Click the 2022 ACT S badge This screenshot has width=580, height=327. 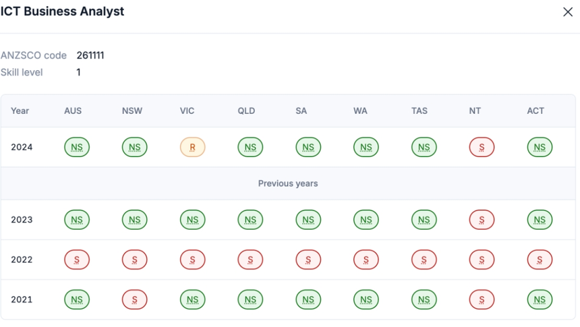coord(540,260)
